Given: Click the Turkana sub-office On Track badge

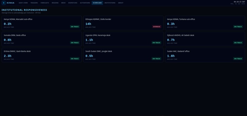Looking at the screenshot, I should coord(238,26).
